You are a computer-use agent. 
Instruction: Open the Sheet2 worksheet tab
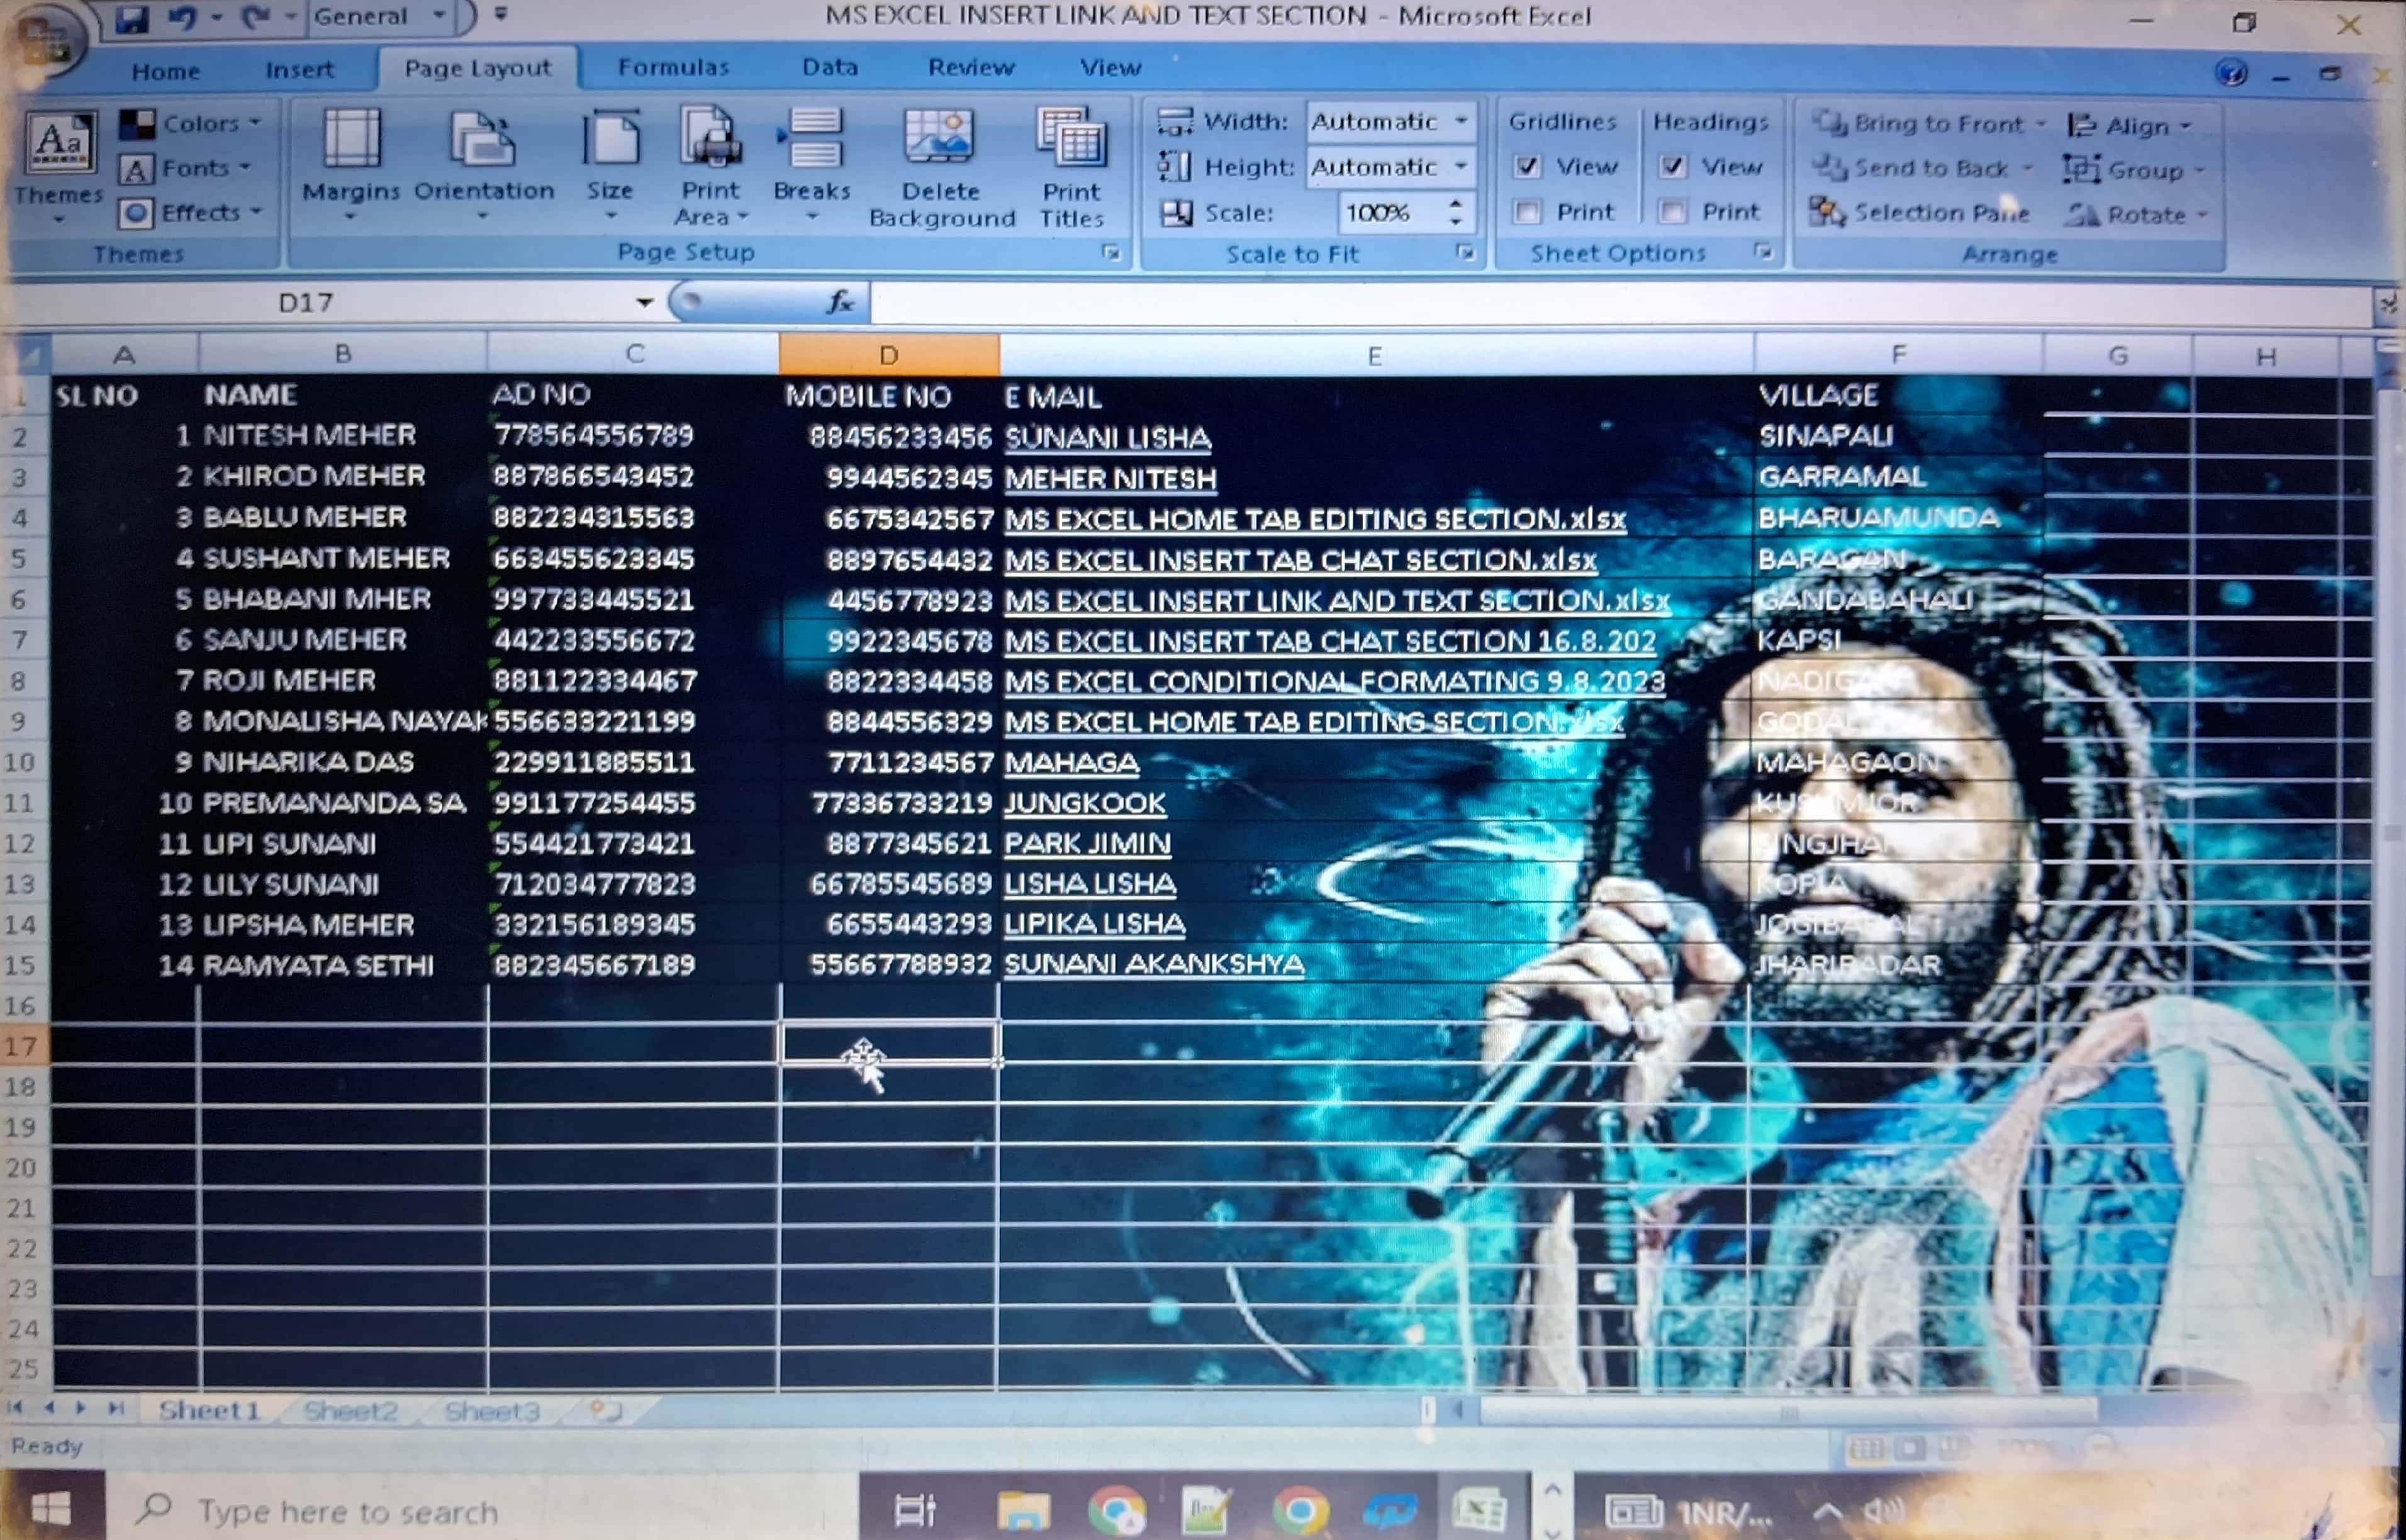pos(350,1410)
